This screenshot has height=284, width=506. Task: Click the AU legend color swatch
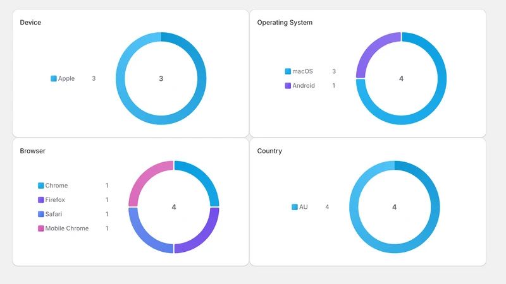coord(295,207)
